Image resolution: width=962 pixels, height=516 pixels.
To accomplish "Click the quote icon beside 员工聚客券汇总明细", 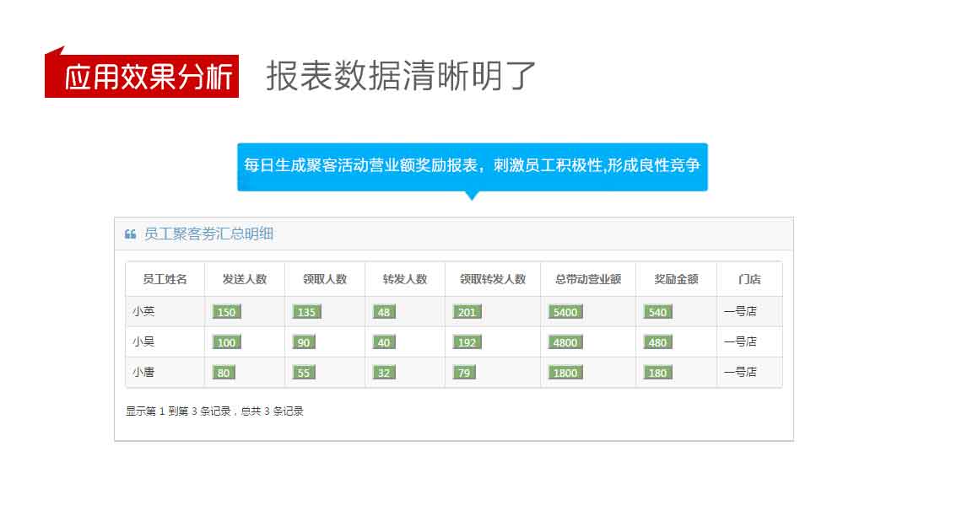I will point(131,234).
